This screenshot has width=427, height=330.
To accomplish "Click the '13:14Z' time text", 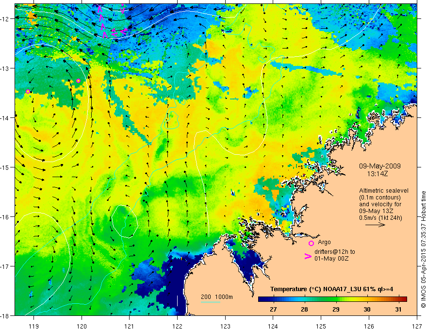I will point(377,173).
